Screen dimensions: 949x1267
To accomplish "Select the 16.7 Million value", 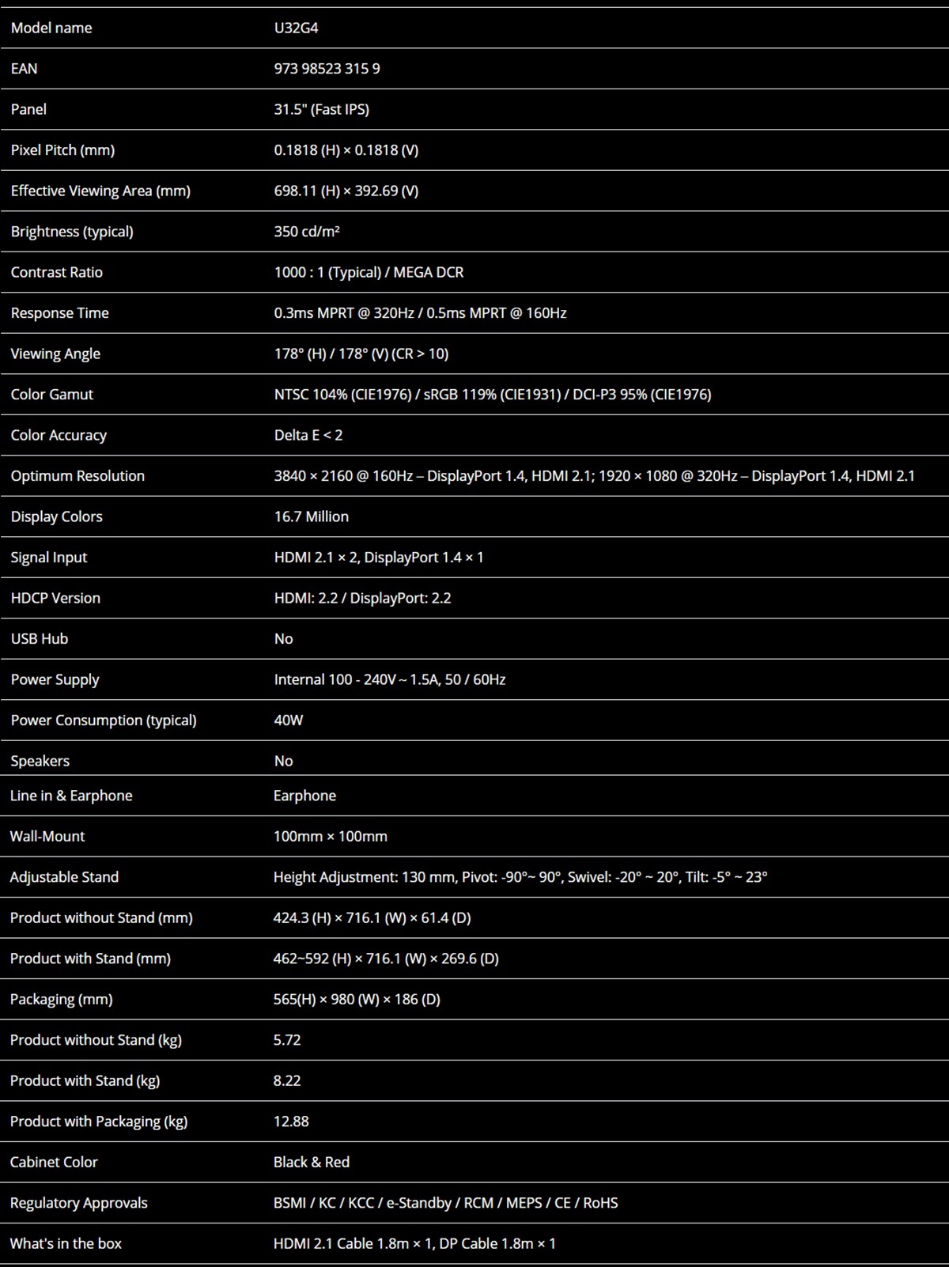I will (x=311, y=516).
